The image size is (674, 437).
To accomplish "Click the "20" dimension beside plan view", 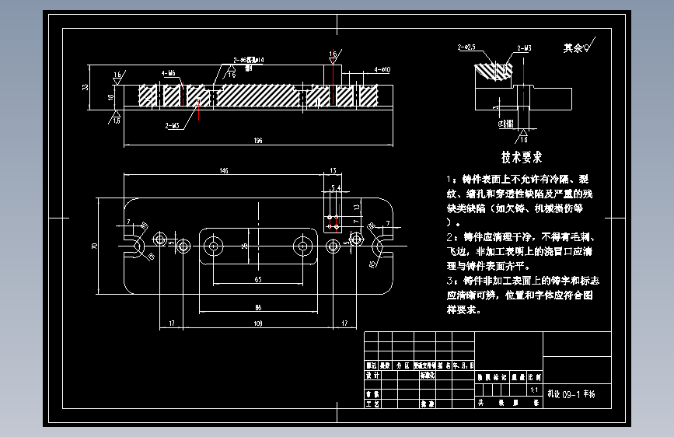I will coord(94,246).
